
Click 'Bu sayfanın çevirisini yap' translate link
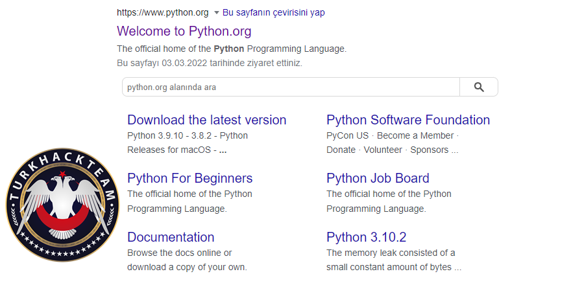[273, 12]
